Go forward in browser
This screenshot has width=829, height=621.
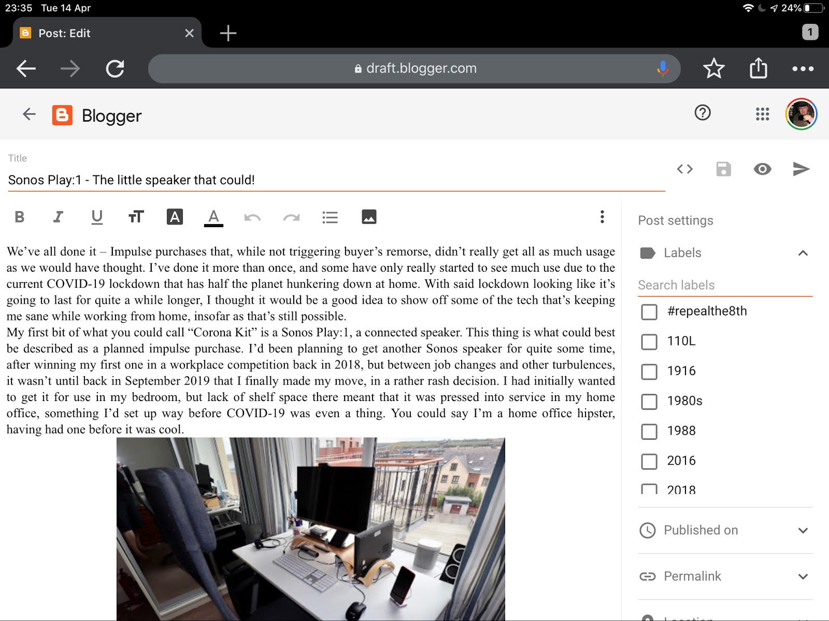click(x=70, y=68)
